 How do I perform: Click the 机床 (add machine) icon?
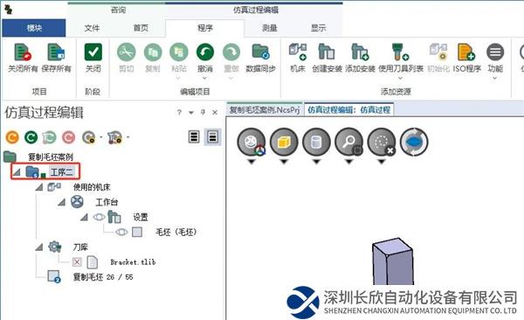pyautogui.click(x=298, y=52)
